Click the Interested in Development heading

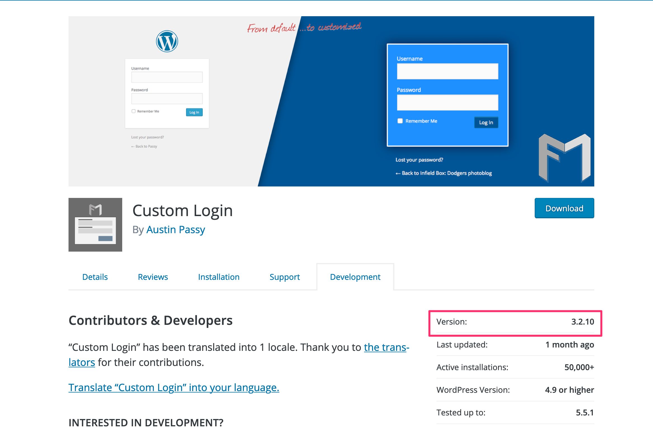tap(146, 422)
